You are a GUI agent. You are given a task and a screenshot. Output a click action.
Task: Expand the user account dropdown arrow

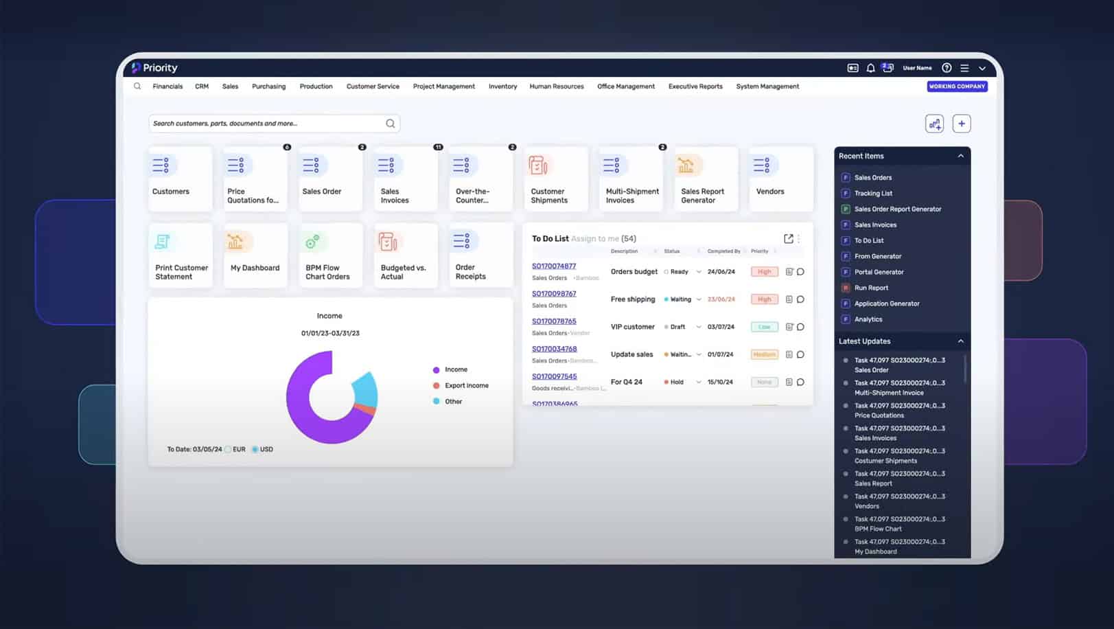tap(982, 68)
